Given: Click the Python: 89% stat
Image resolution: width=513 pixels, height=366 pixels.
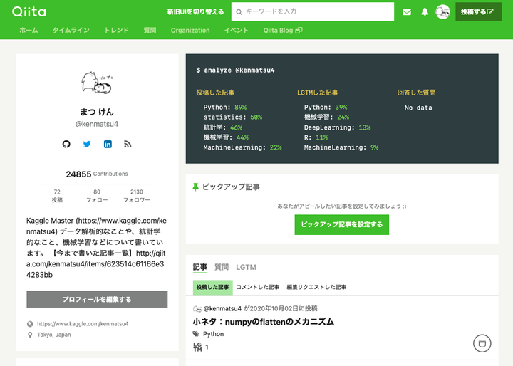Looking at the screenshot, I should pyautogui.click(x=225, y=108).
